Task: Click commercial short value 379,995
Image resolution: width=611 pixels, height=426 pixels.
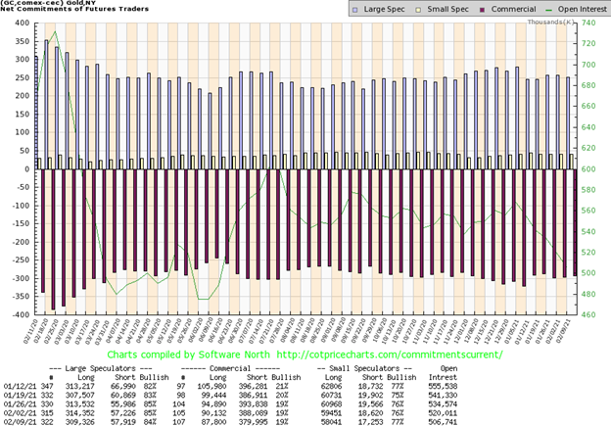Action: click(x=254, y=422)
